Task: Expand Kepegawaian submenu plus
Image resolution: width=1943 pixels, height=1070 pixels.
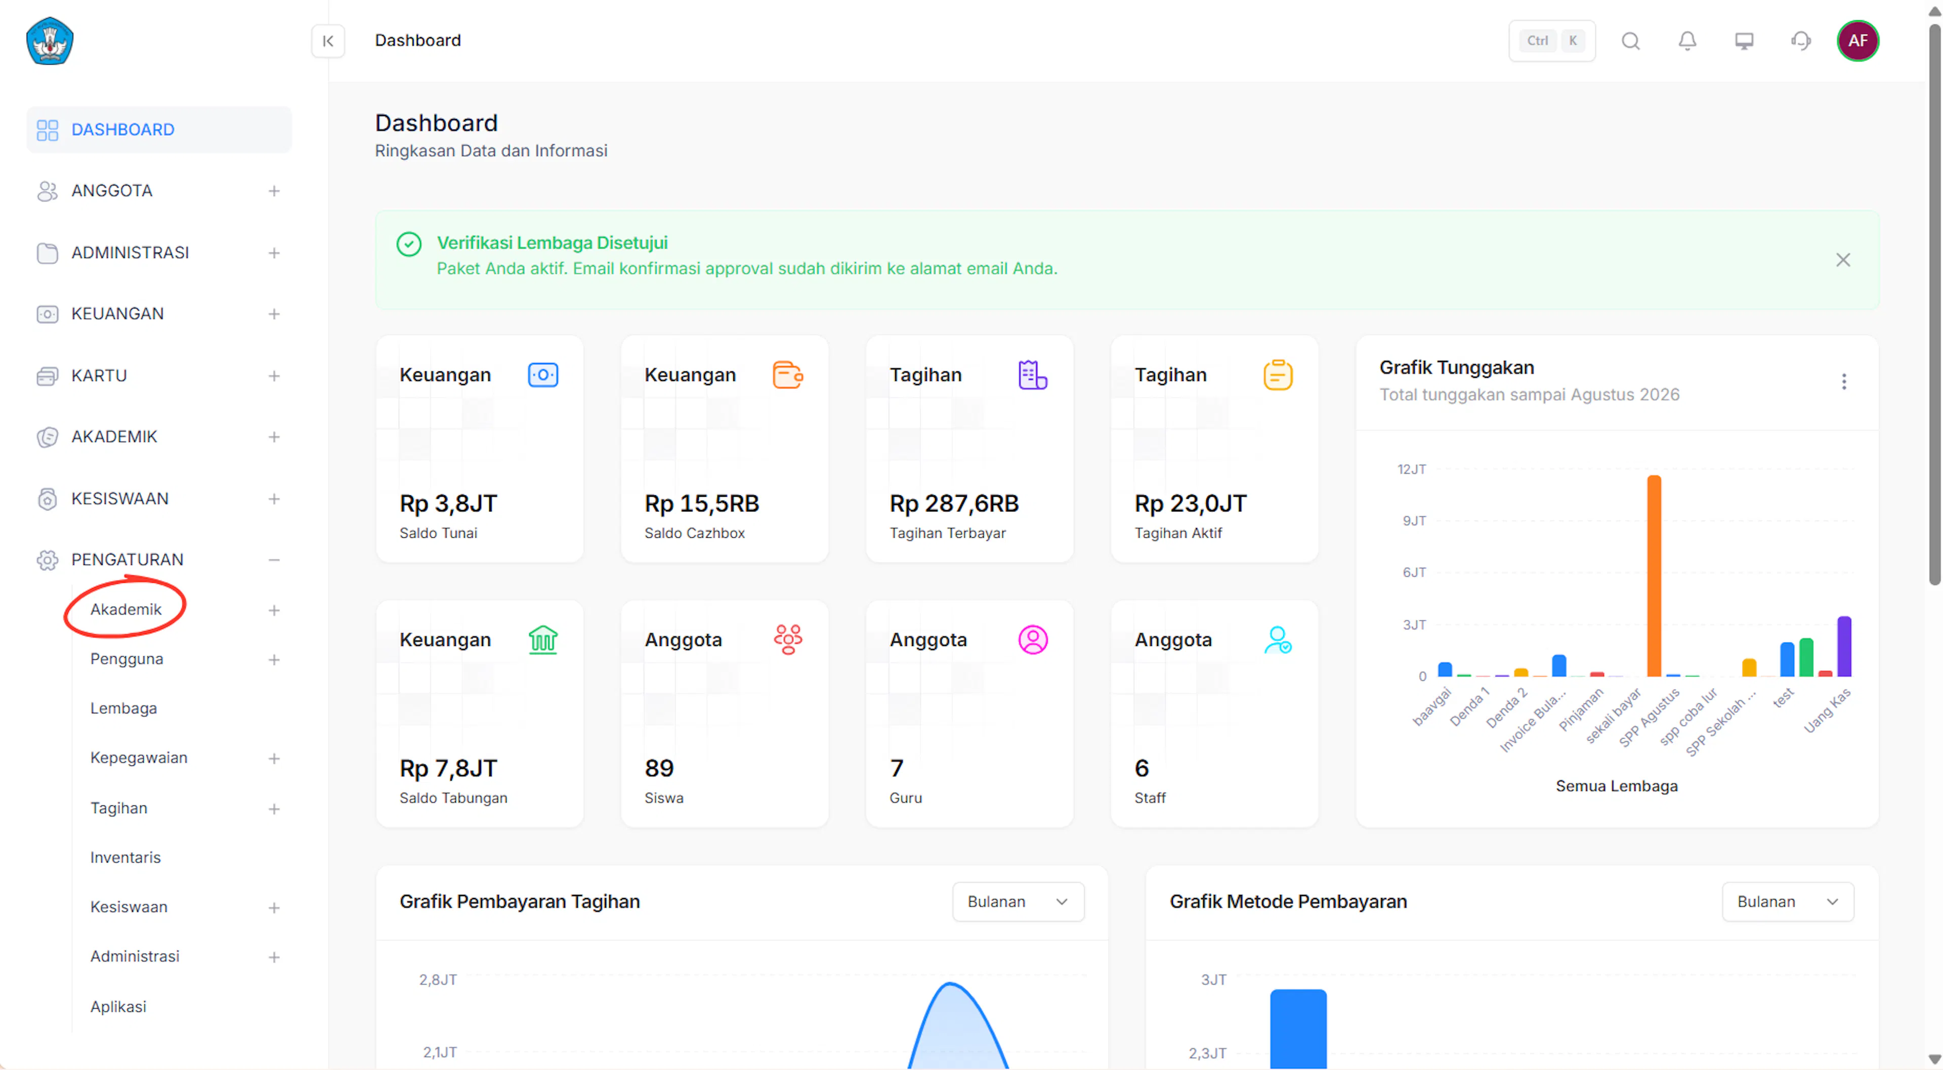Action: [x=274, y=758]
